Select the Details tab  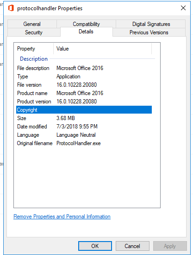[x=86, y=32]
